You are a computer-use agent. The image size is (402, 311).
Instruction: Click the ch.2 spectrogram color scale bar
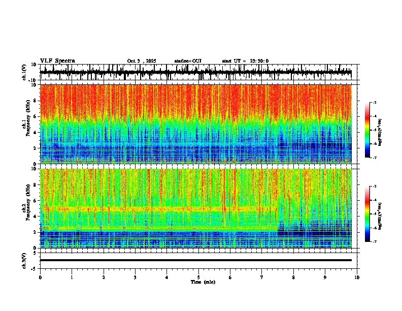[367, 214]
